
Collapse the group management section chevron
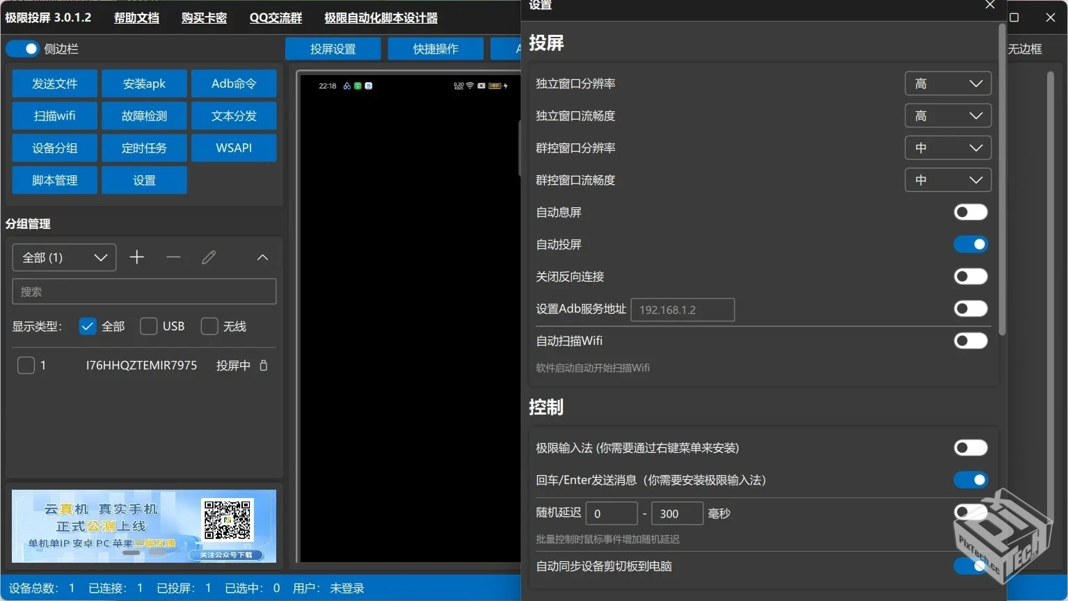point(262,257)
